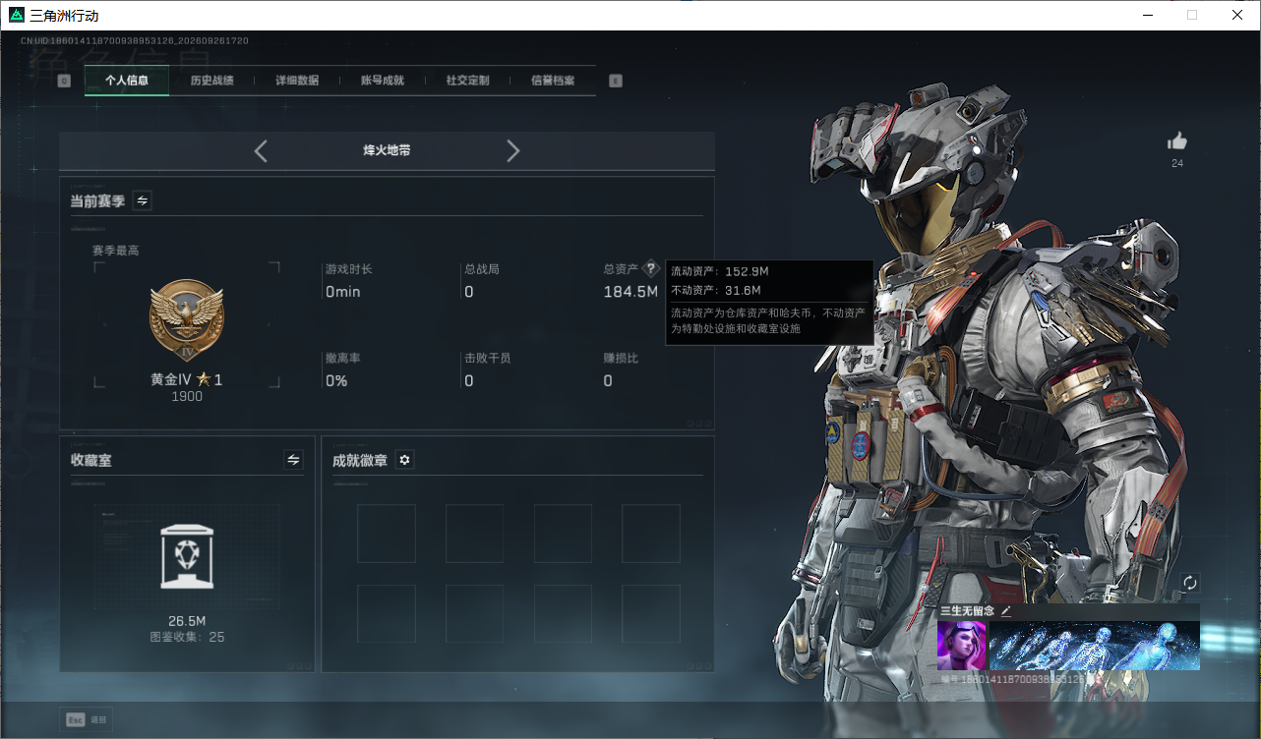The image size is (1261, 739).
Task: Click the CN UID text at top
Action: coord(134,41)
